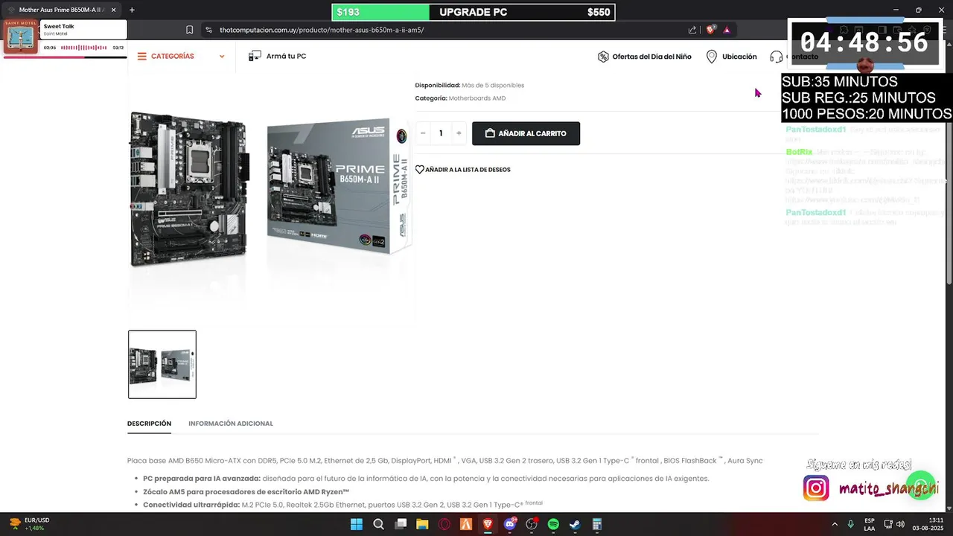Image resolution: width=953 pixels, height=536 pixels.
Task: Open the Motherboards AMD category link
Action: tap(477, 98)
